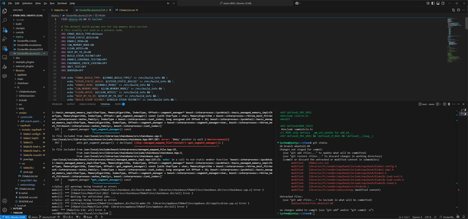Expand the contrib folder
This screenshot has width=468, height=219.
(x=28, y=32)
